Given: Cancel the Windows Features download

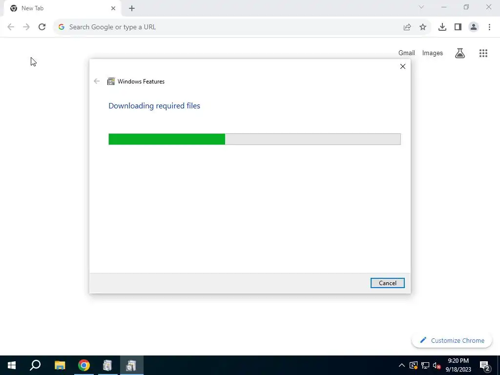Looking at the screenshot, I should tap(387, 283).
